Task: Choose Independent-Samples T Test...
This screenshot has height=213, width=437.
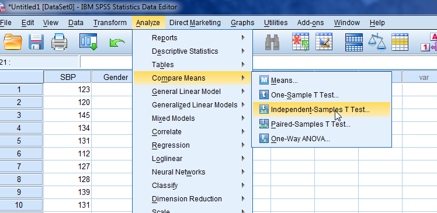Action: [322, 110]
